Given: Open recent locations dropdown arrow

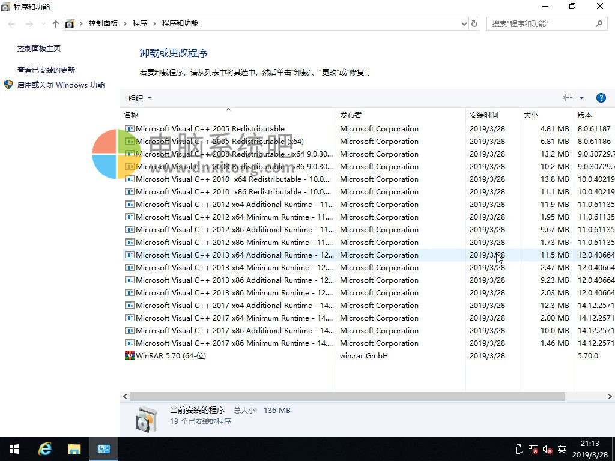Looking at the screenshot, I should tap(43, 24).
